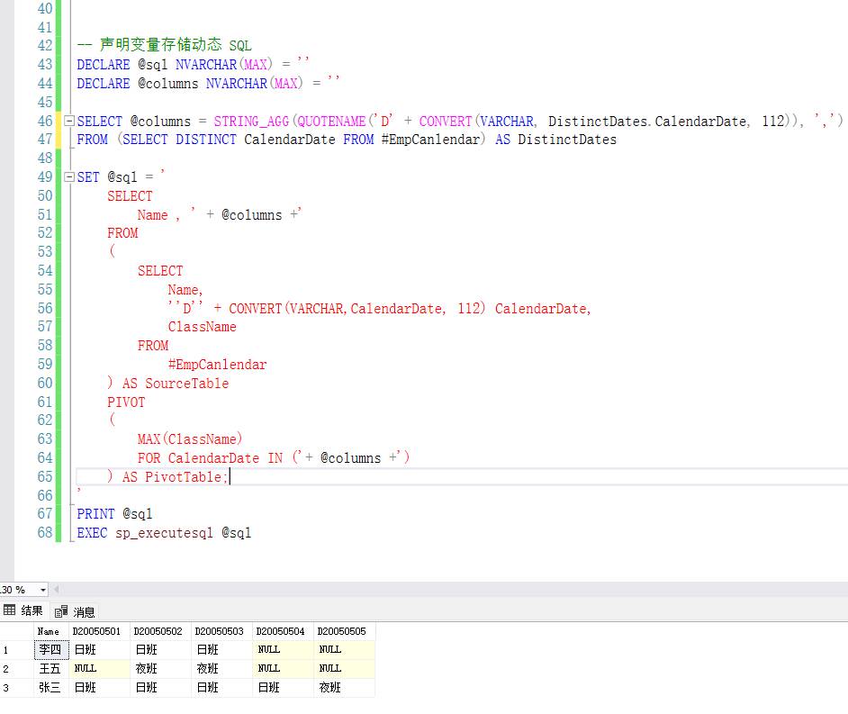
Task: Click the STRING_AGG function on line 46
Action: 251,122
